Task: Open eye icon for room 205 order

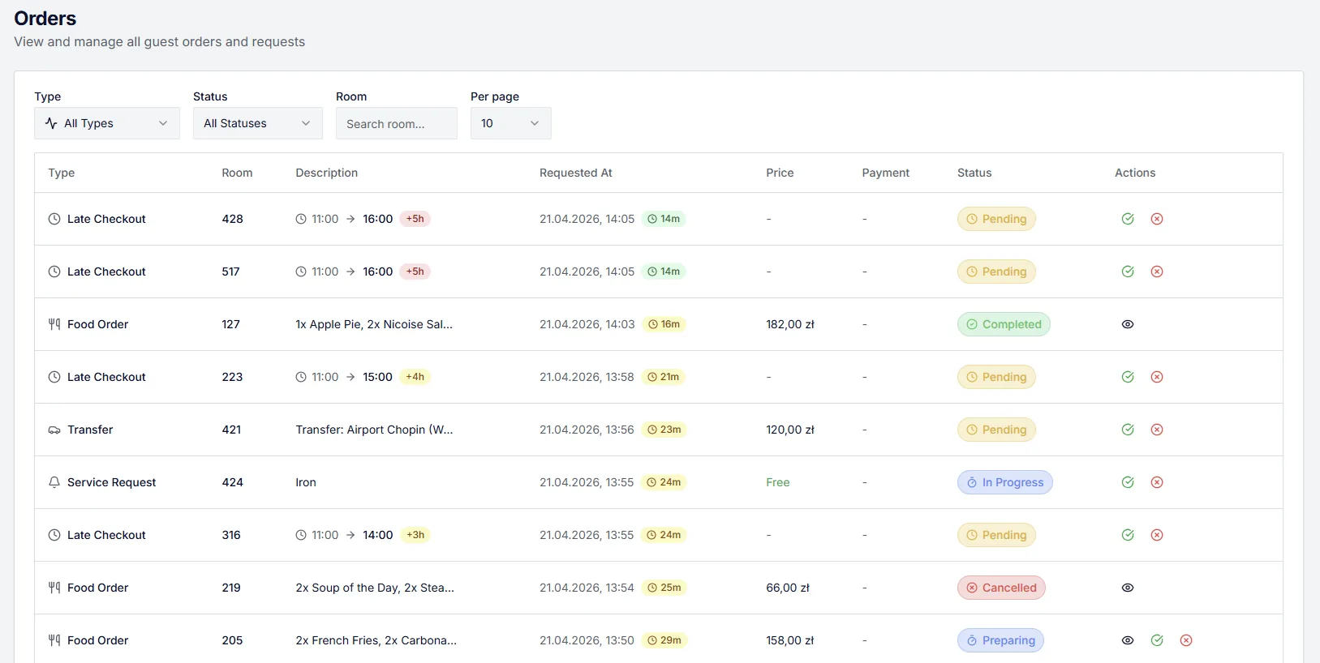Action: (x=1128, y=640)
